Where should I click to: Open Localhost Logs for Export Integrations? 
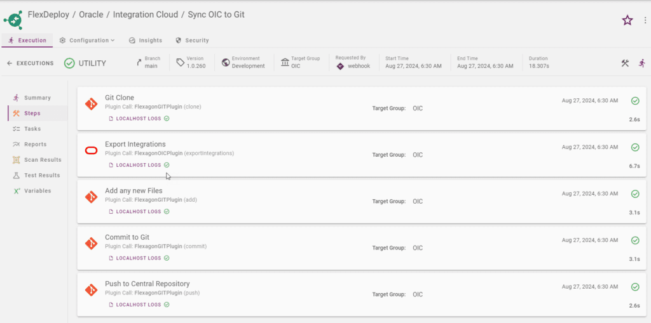139,165
